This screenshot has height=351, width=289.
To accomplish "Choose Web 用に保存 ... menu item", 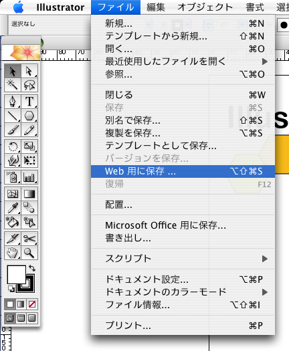I will [183, 171].
